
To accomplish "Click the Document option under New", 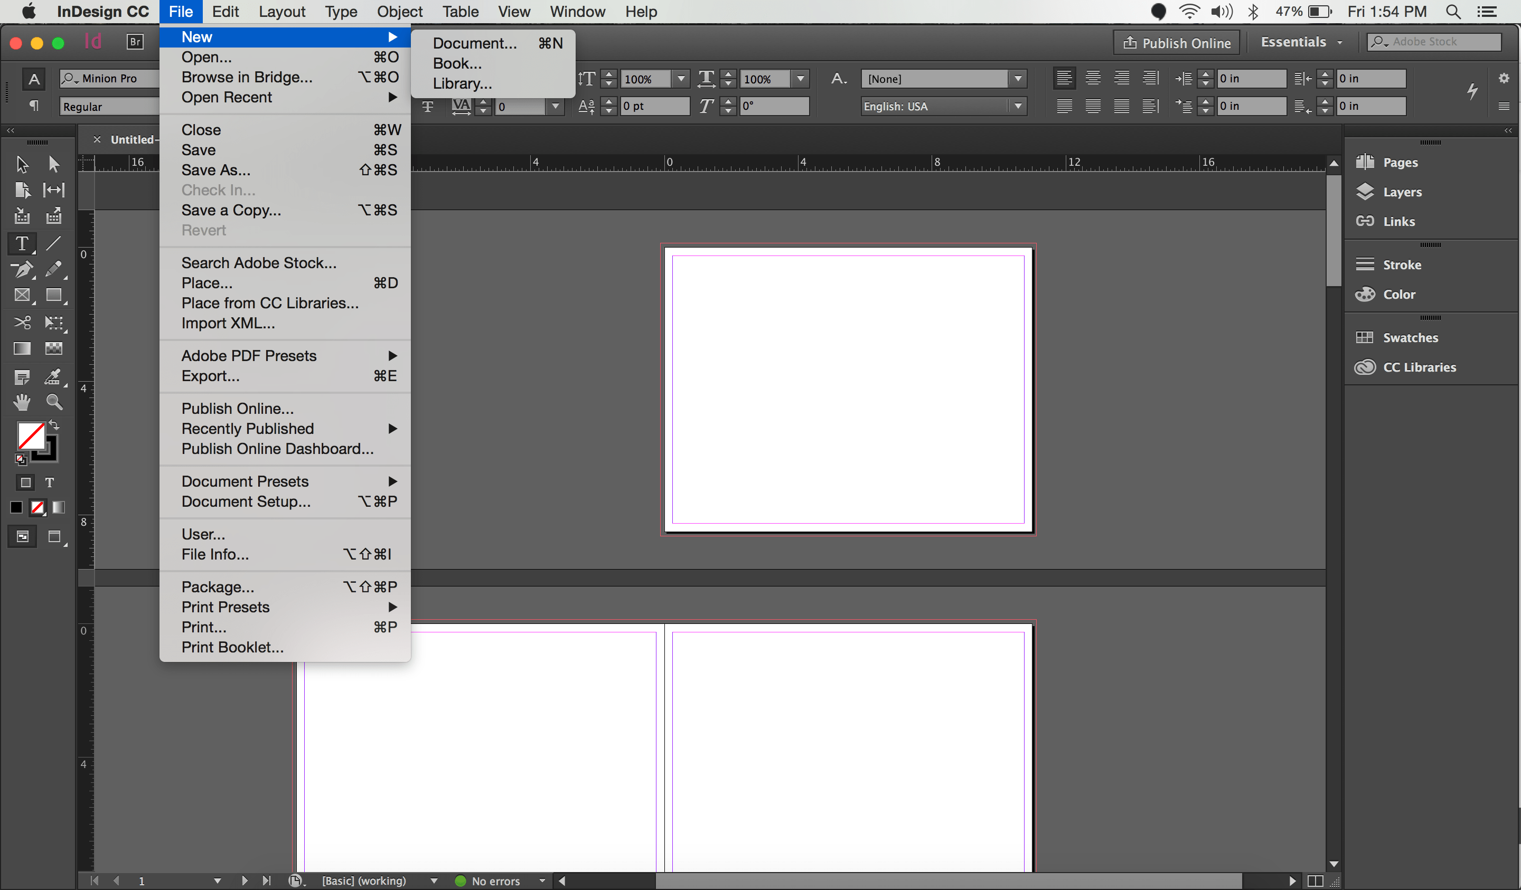I will [475, 43].
